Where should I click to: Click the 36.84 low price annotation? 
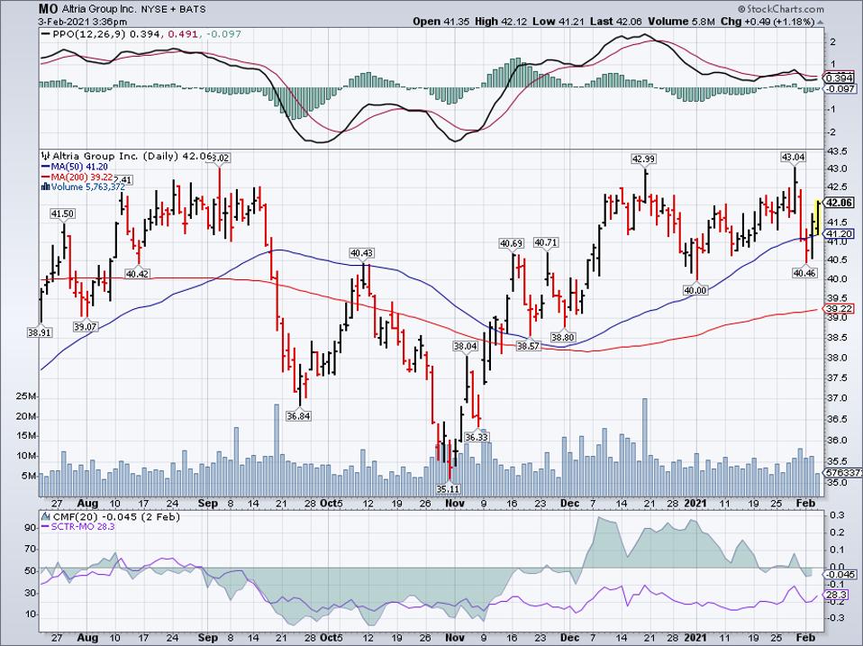pyautogui.click(x=298, y=416)
